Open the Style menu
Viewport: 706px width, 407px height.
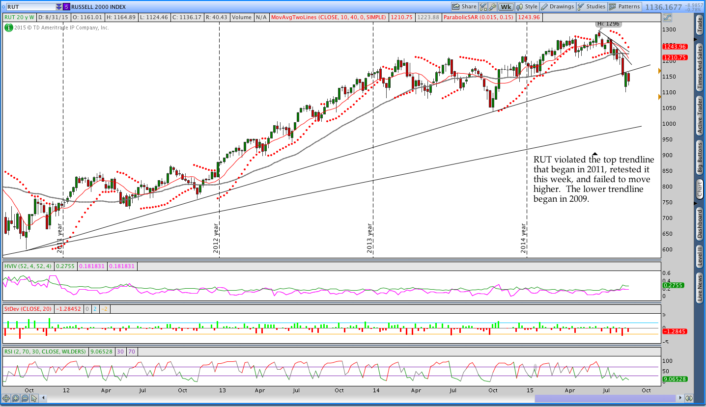point(527,7)
